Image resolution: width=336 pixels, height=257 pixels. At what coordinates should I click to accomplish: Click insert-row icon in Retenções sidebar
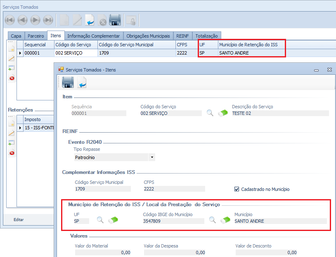pyautogui.click(x=12, y=143)
